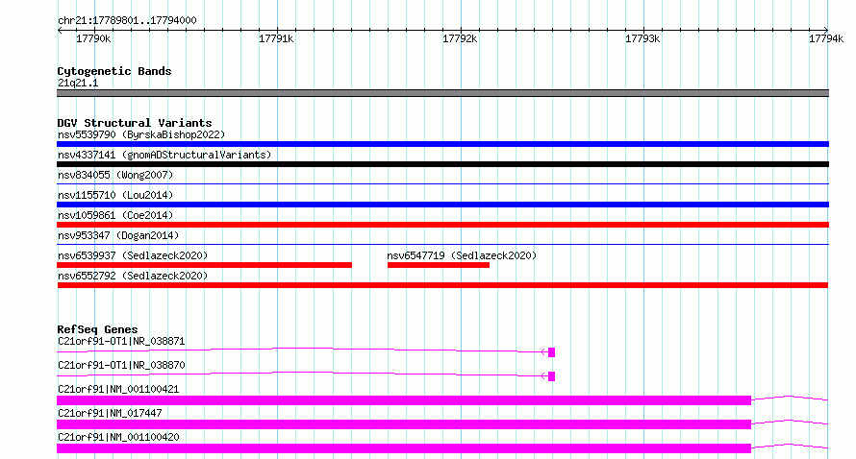Screen dimensions: 856x459
Task: Click the magenta exon box of NR_038870
Action: coord(551,376)
